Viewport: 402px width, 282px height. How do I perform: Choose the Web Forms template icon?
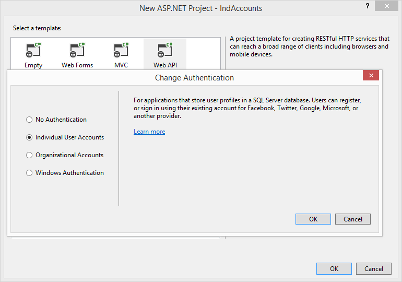77,51
